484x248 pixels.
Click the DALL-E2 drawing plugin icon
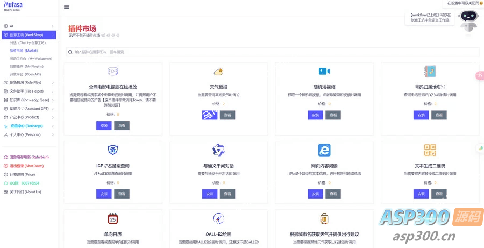coord(218,218)
